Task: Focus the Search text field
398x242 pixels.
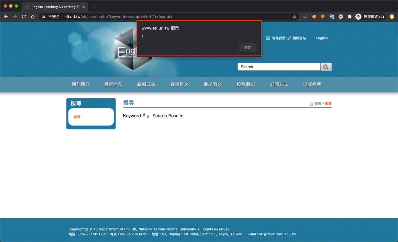Action: point(279,67)
